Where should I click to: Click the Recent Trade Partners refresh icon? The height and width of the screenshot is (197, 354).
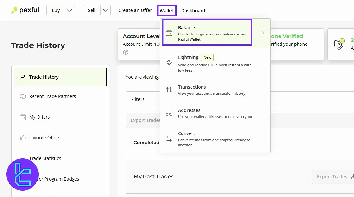coord(23,96)
